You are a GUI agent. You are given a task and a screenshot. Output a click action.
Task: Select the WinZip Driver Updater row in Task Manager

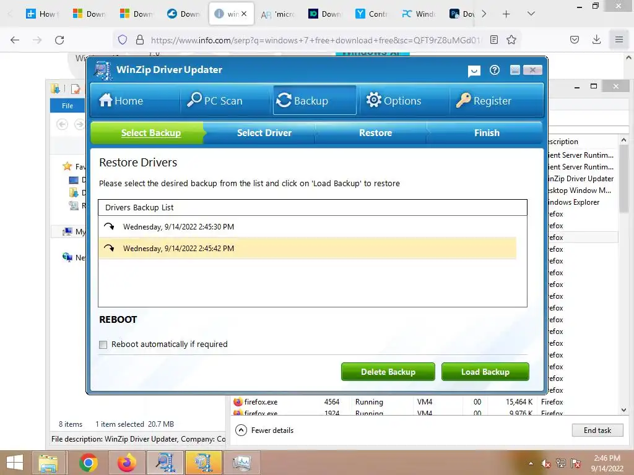[x=582, y=179]
